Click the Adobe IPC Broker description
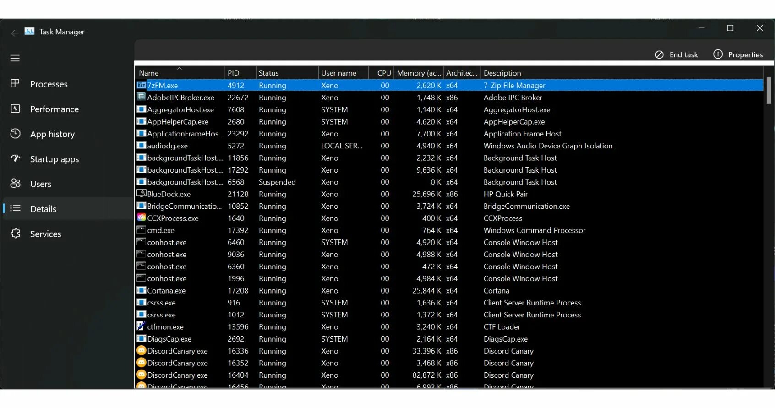The width and height of the screenshot is (775, 408). pos(513,97)
